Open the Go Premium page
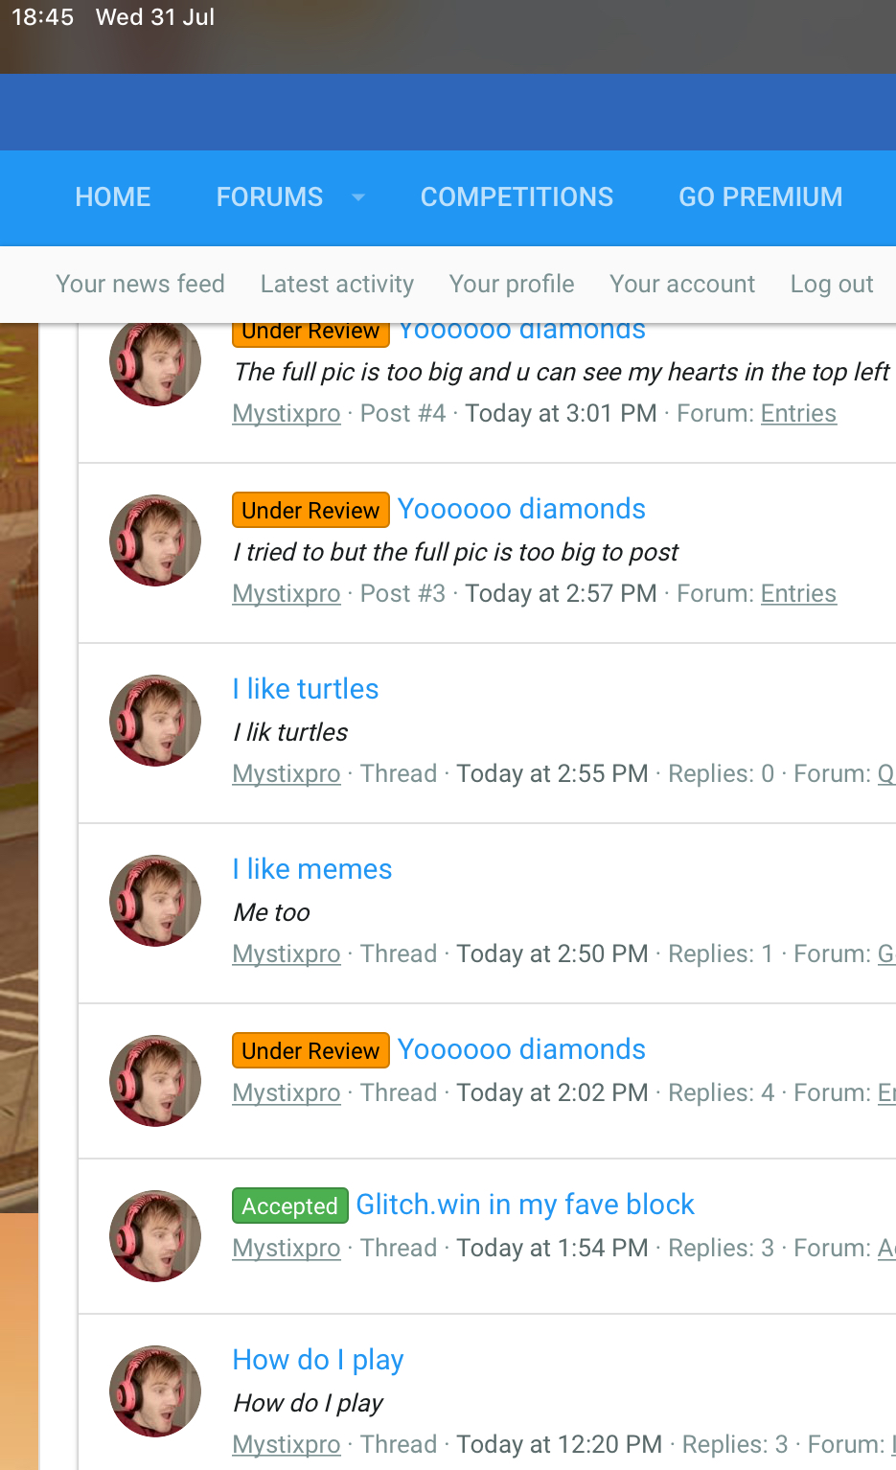896x1470 pixels. [760, 197]
